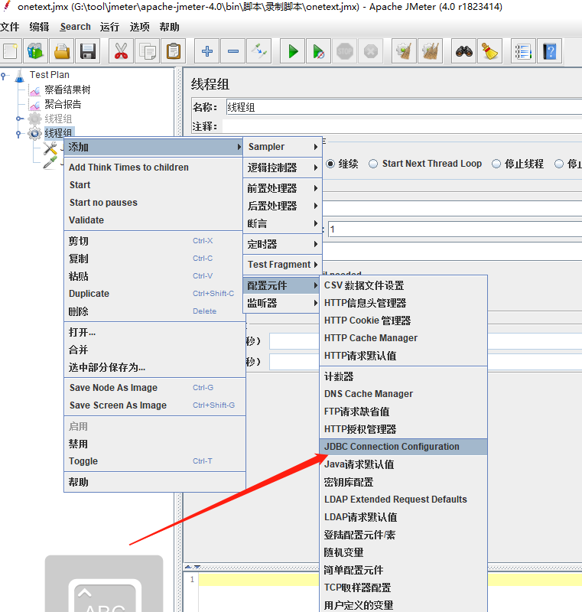Open the Function Helper list icon
The image size is (582, 612).
click(523, 51)
